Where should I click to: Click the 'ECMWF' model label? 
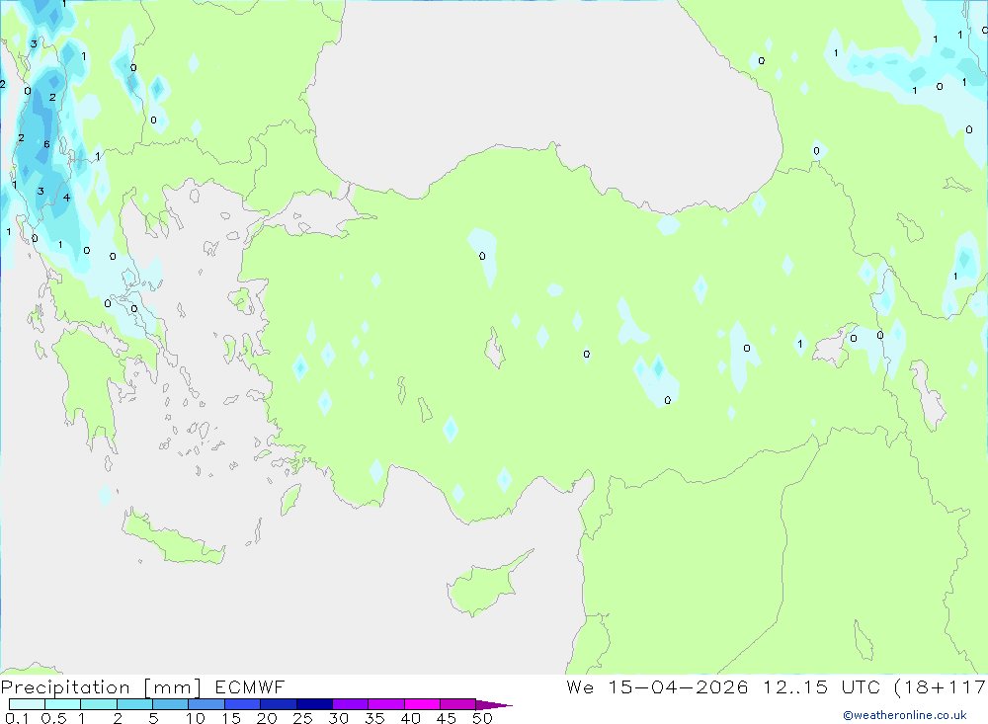(250, 686)
